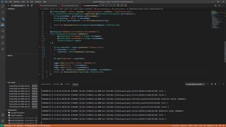The width and height of the screenshot is (226, 127).
Task: Open the Remote Explorer view
Action: tap(3, 31)
